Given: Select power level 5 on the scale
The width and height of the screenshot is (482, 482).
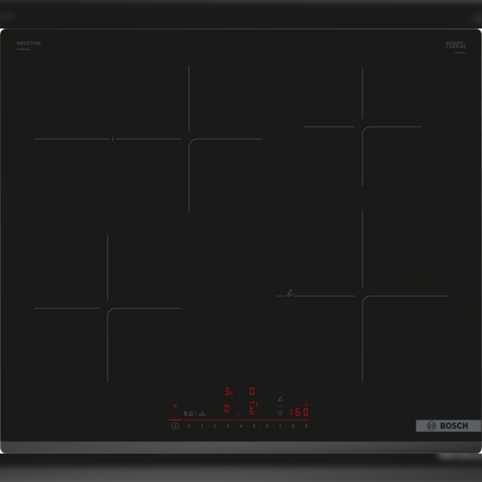Looking at the screenshot, I should [x=254, y=426].
